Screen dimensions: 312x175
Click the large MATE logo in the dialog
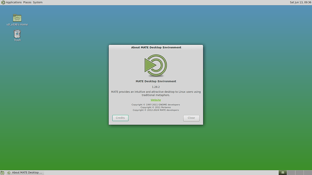click(156, 65)
